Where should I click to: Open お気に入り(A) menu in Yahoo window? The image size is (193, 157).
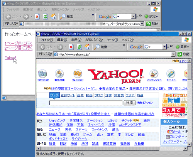pyautogui.click(x=94, y=40)
